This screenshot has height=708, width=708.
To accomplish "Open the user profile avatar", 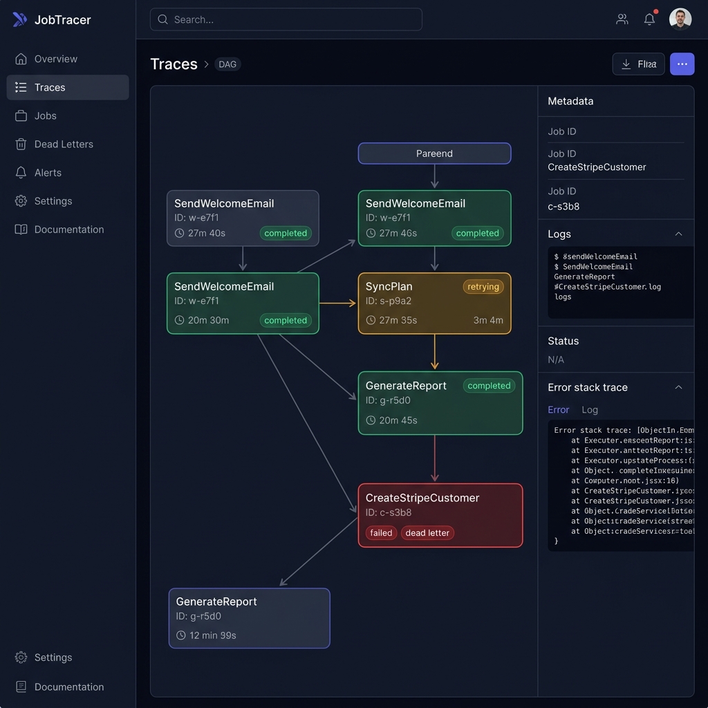I will (680, 19).
